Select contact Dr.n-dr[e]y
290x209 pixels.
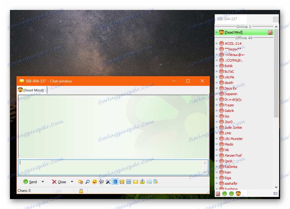(x=244, y=100)
